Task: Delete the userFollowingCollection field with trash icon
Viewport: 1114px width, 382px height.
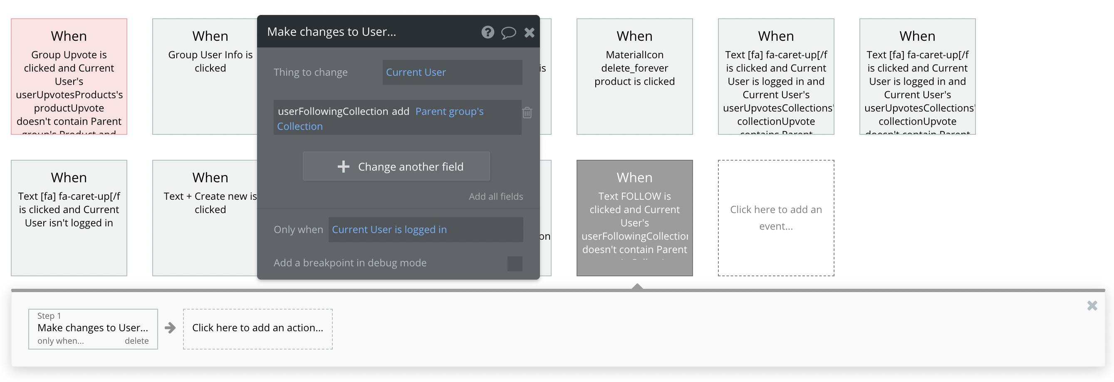Action: 527,112
